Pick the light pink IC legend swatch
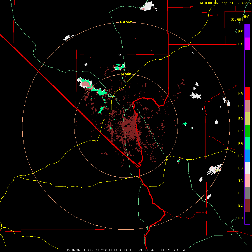This screenshot has height=252, width=252. (247, 181)
